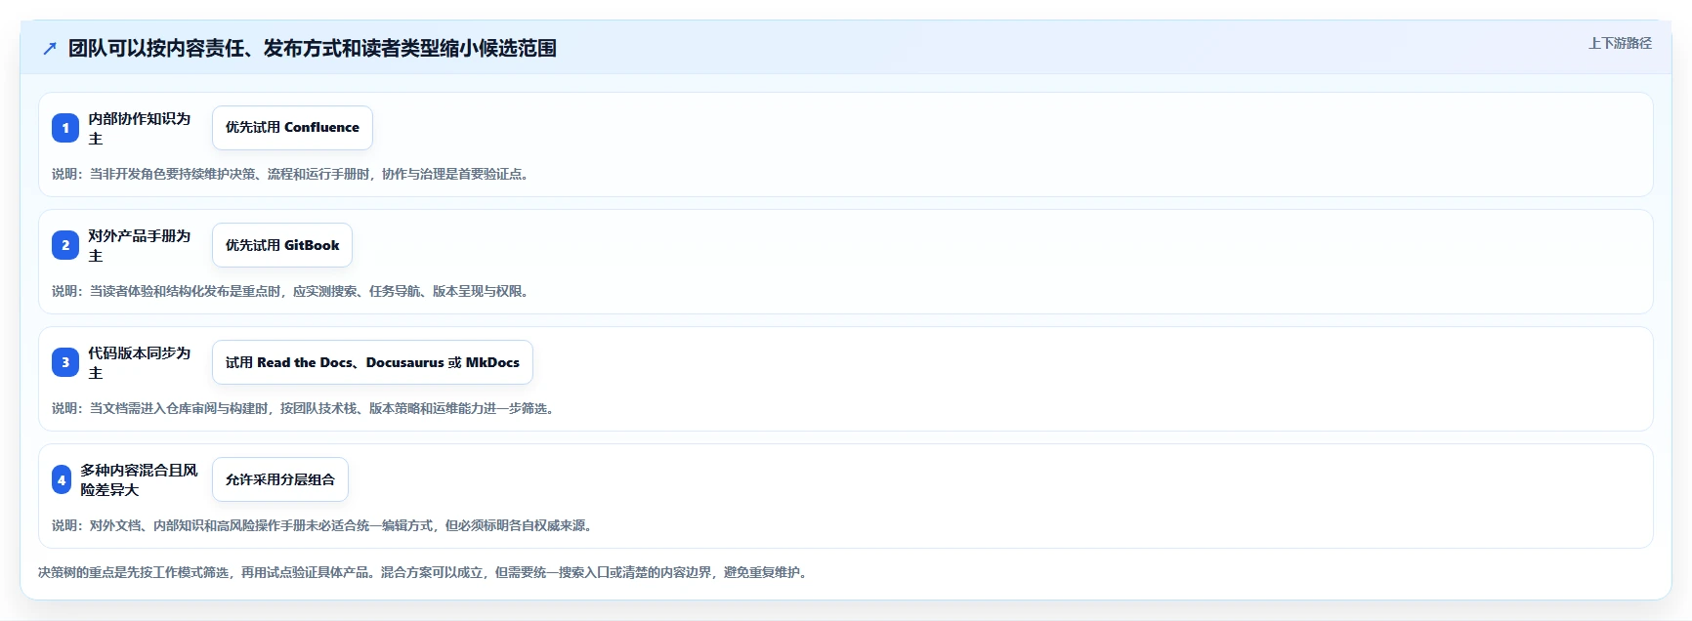Click the note starting 说明：当文档需进入仓库审阅
The height and width of the screenshot is (621, 1692).
[x=305, y=408]
